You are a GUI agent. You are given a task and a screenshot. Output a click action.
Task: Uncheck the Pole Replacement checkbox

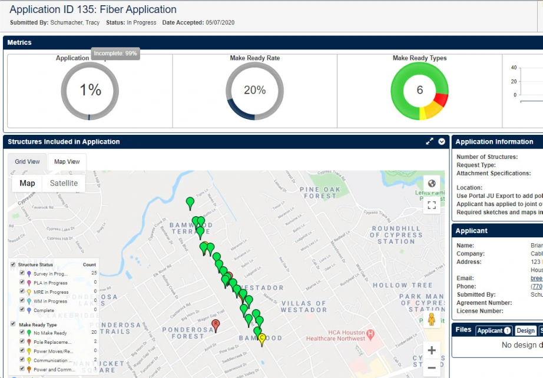coord(22,341)
